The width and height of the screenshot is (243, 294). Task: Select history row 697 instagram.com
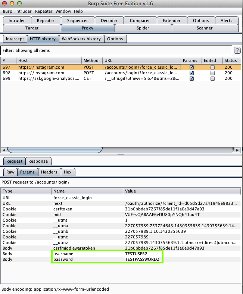121,67
